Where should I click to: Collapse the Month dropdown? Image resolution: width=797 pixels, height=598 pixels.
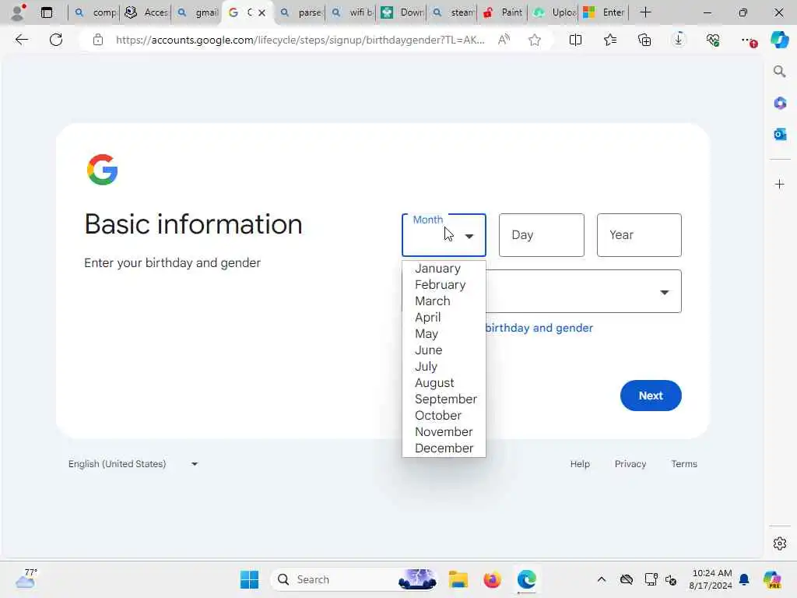[x=469, y=236]
